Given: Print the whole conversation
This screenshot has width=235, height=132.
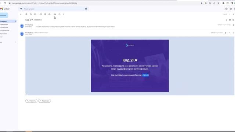Looking at the screenshot, I should click(x=230, y=20).
